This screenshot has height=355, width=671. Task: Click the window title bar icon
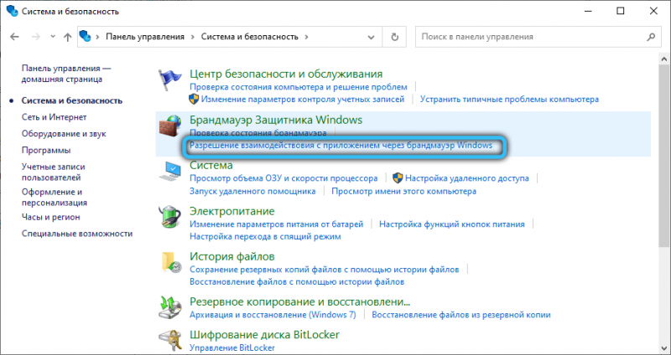tap(13, 12)
